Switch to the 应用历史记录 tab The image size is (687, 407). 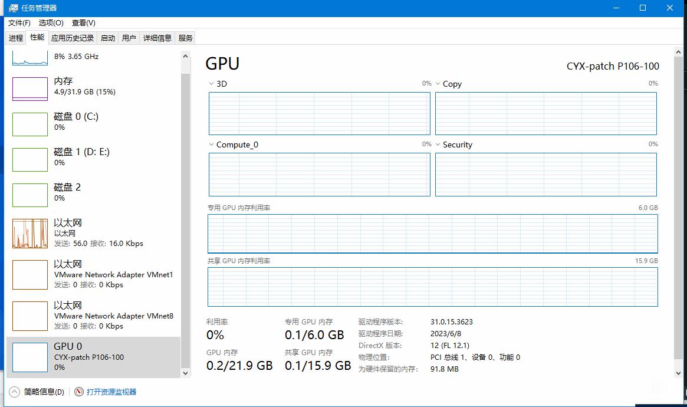[x=73, y=38]
